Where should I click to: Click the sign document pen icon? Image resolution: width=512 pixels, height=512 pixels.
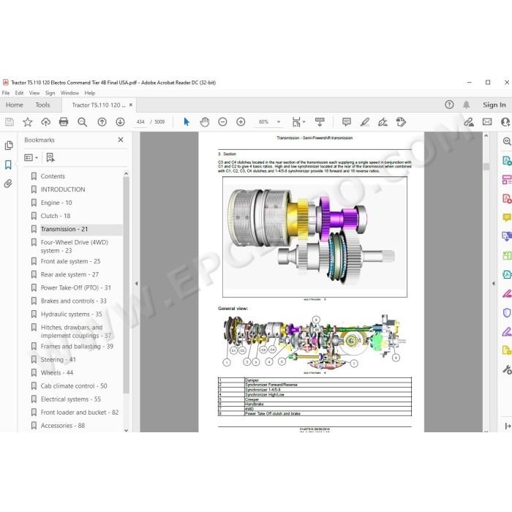[383, 122]
